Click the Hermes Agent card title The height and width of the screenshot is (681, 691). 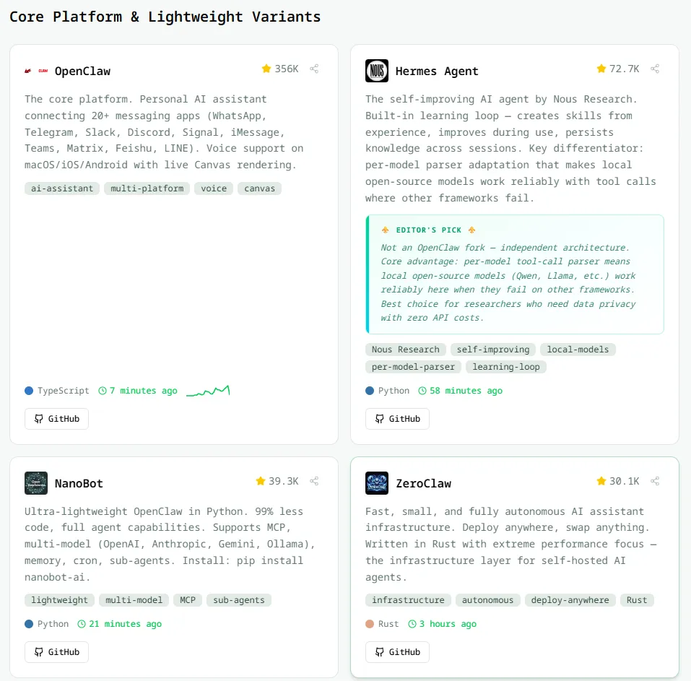[437, 71]
